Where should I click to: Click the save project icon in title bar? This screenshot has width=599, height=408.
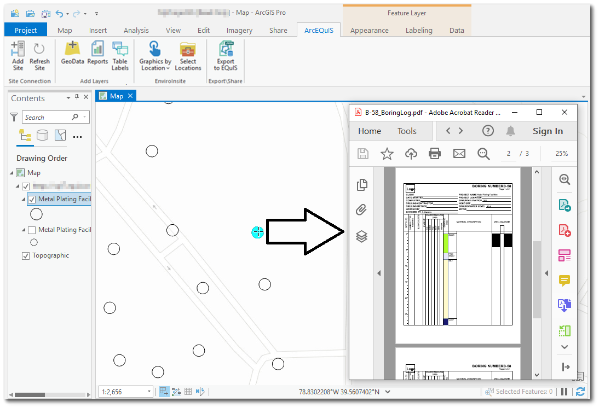pyautogui.click(x=45, y=13)
